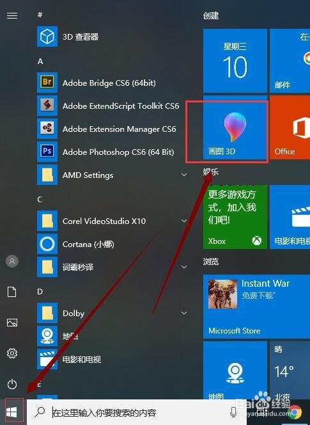
Task: Select the Adobe Bridge CS6 (64bit) label
Action: pos(109,83)
